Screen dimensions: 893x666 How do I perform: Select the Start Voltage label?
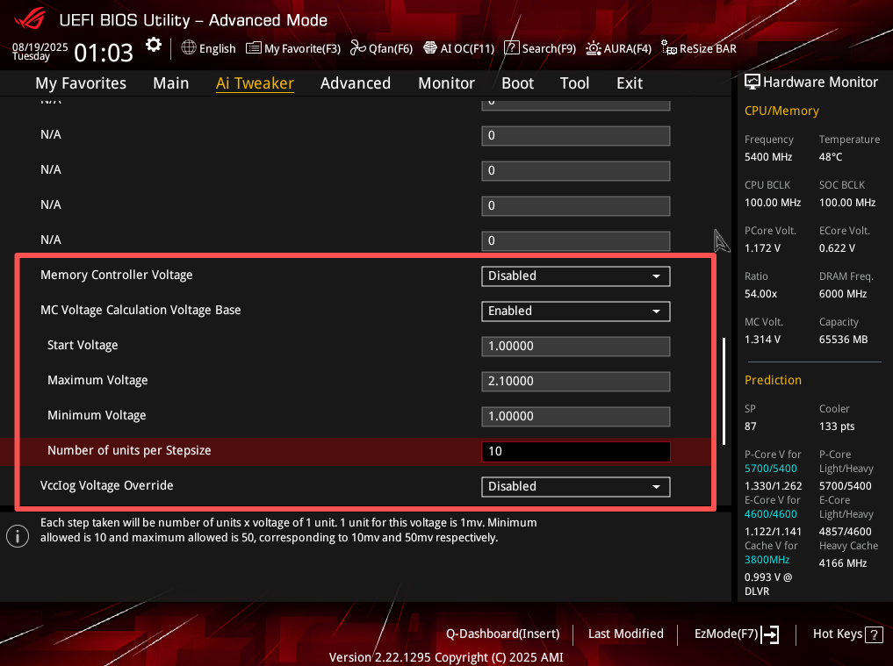coord(83,346)
